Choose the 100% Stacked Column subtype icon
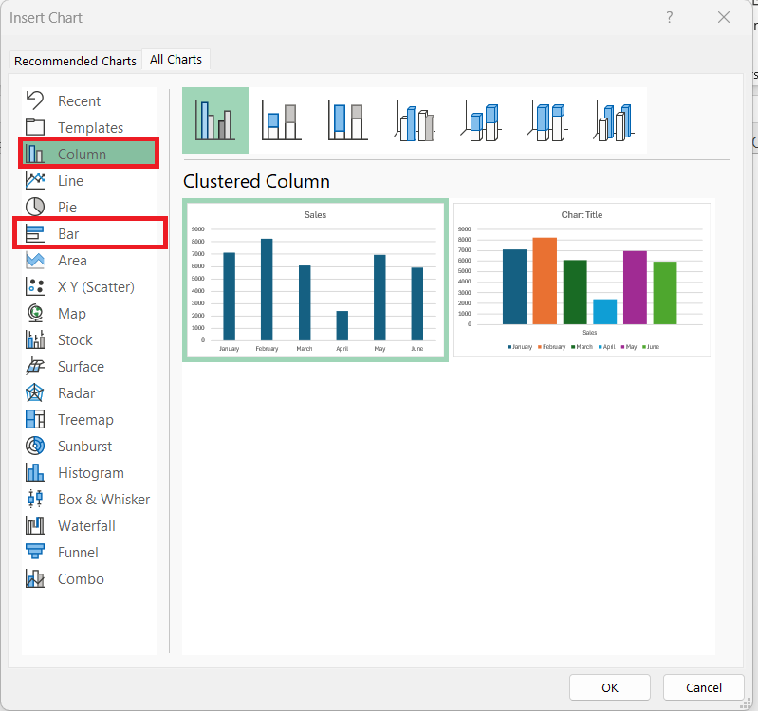This screenshot has width=758, height=711. tap(347, 120)
